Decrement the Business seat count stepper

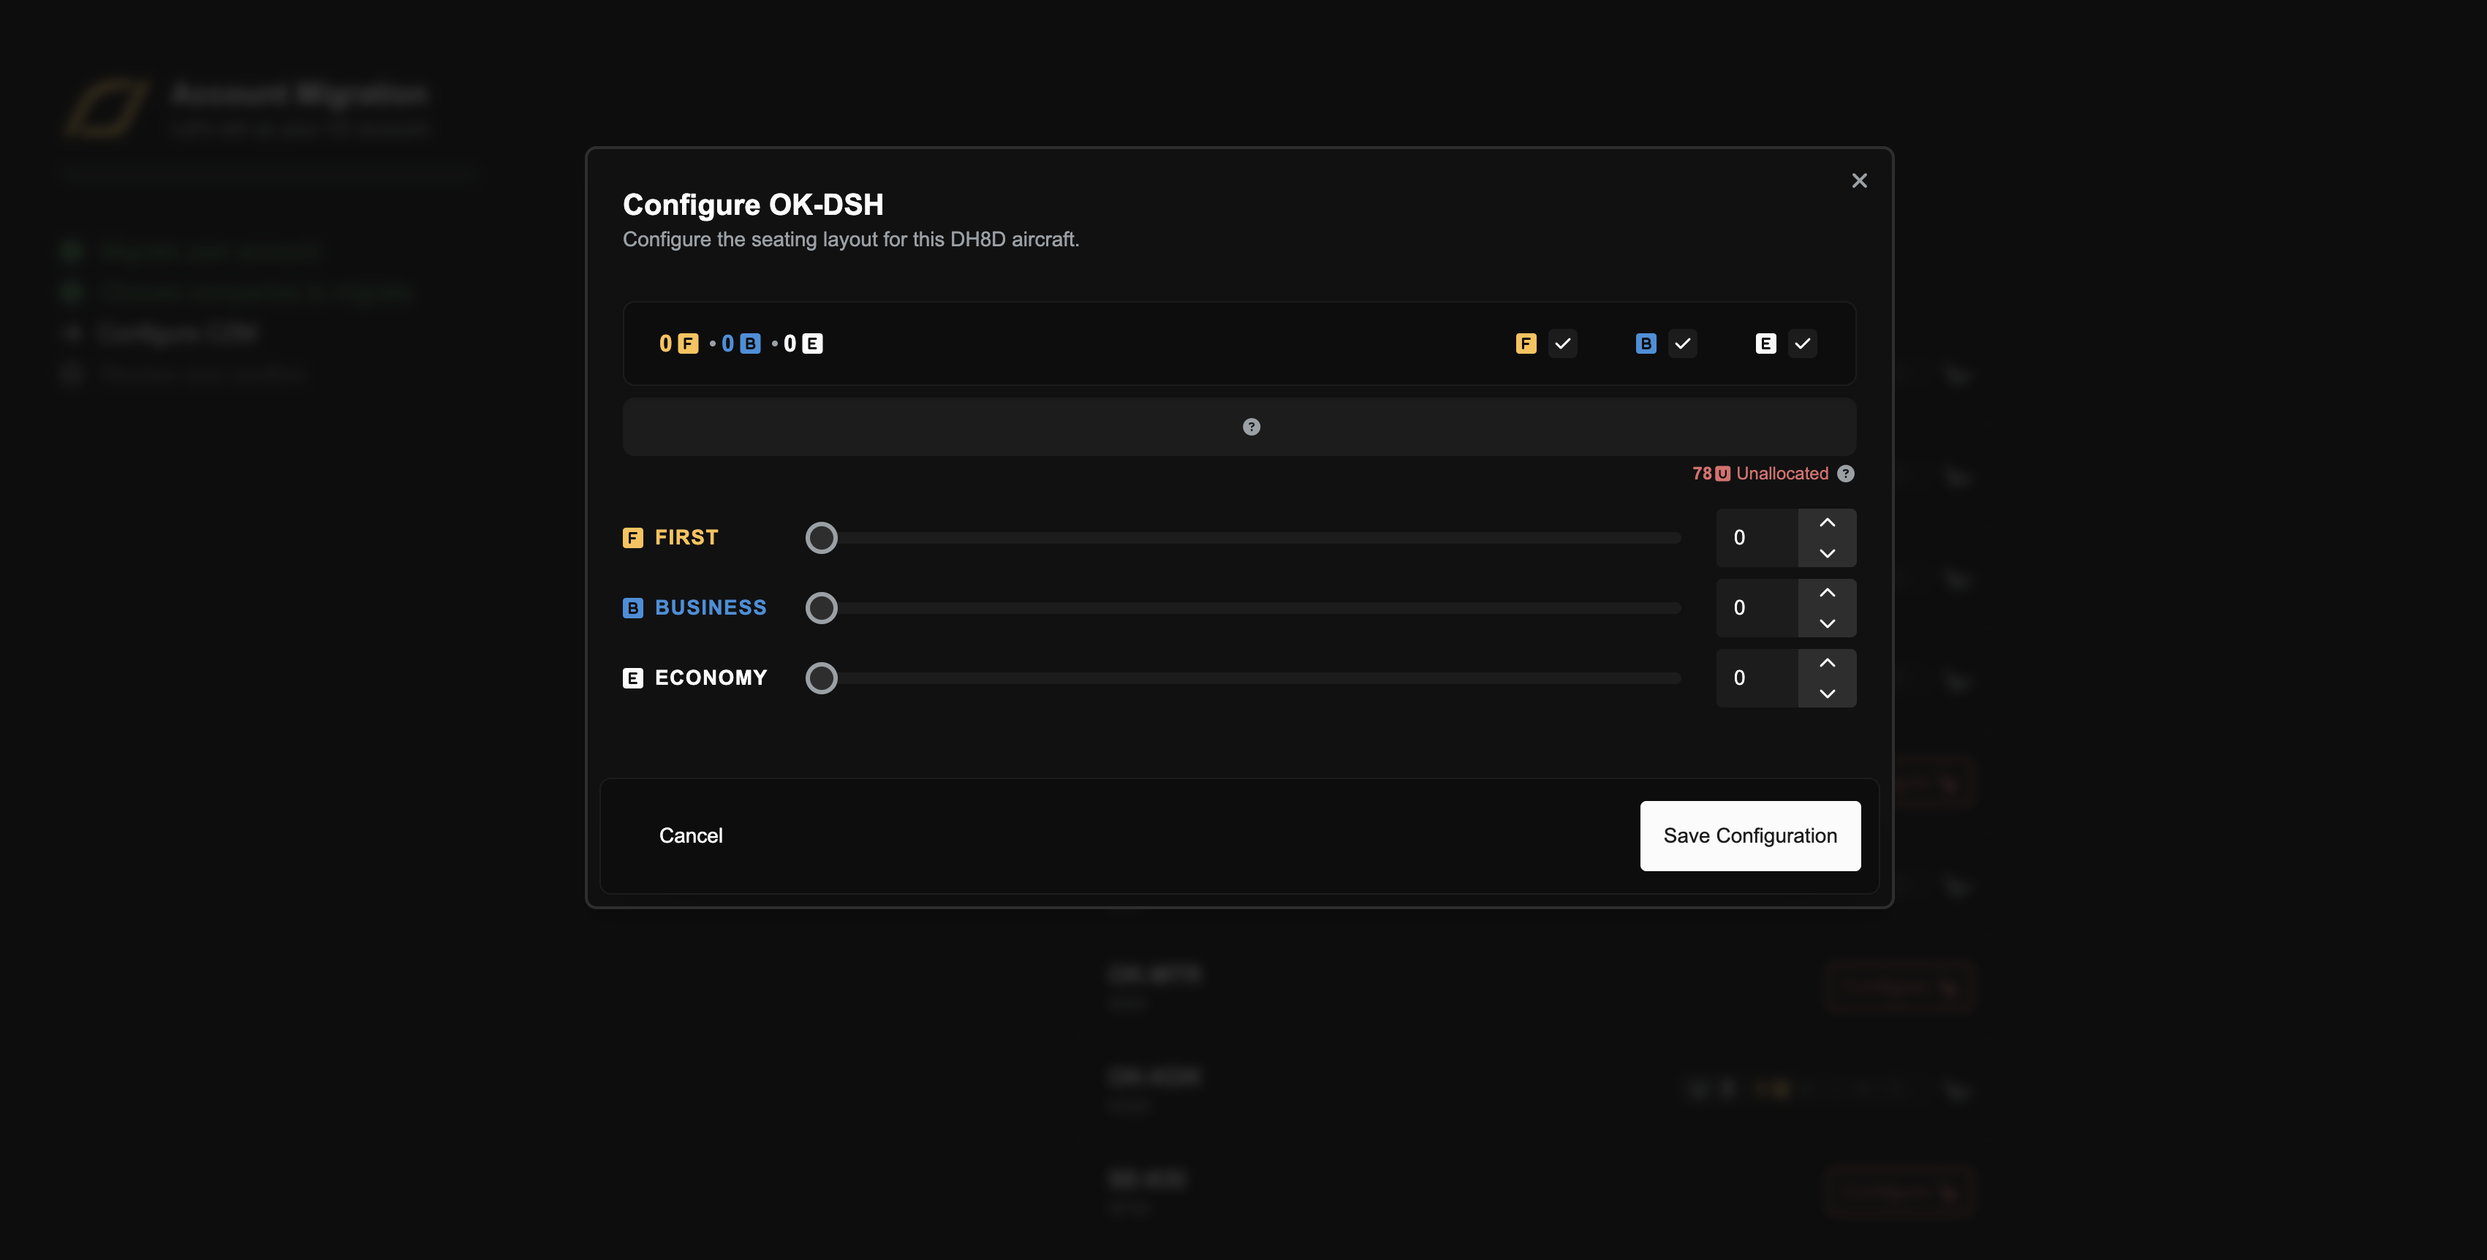pos(1828,623)
